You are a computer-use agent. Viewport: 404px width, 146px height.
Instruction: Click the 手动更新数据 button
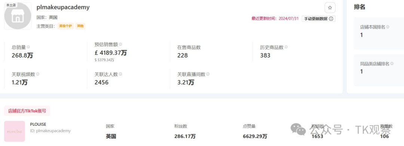coord(318,19)
